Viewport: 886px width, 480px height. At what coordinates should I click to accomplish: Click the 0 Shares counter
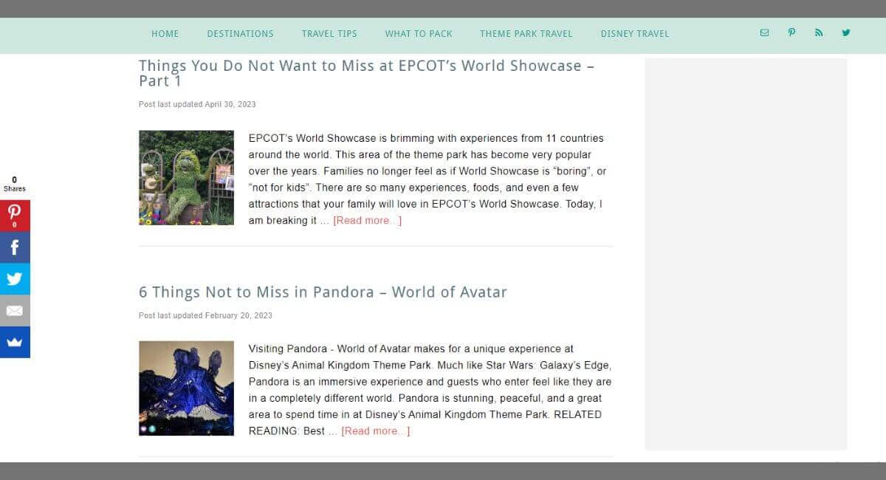(15, 184)
